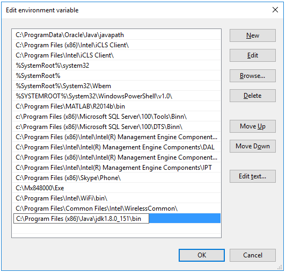Open the Edit text... view
The width and height of the screenshot is (286, 273).
click(x=252, y=176)
